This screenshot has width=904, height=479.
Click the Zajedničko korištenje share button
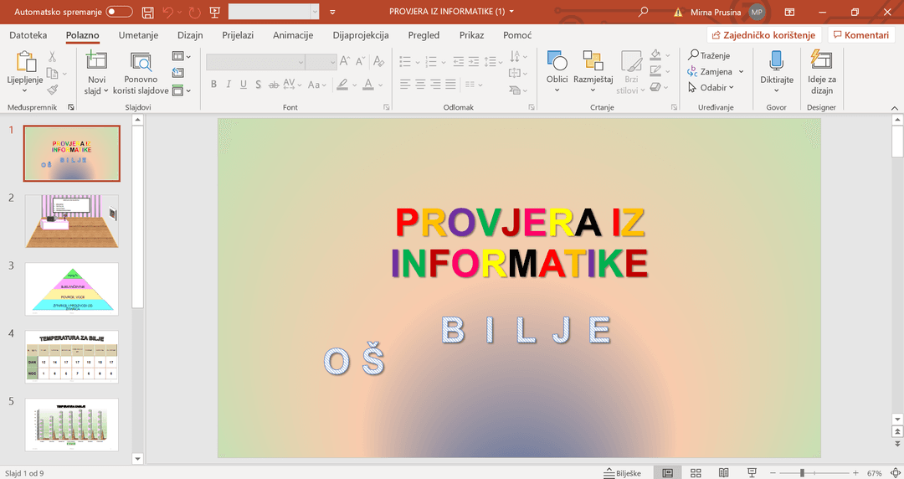(x=761, y=35)
